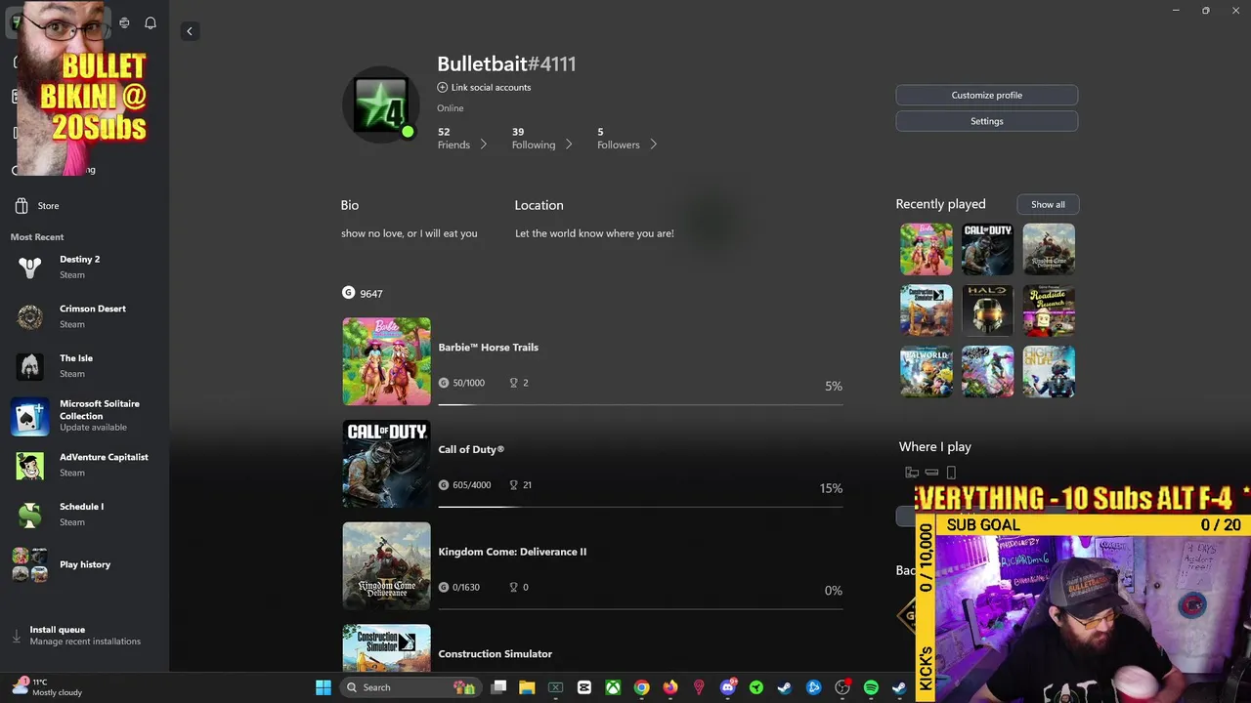This screenshot has width=1251, height=703.
Task: Click Kingdom Come Deliverance II trophy icon
Action: [513, 587]
